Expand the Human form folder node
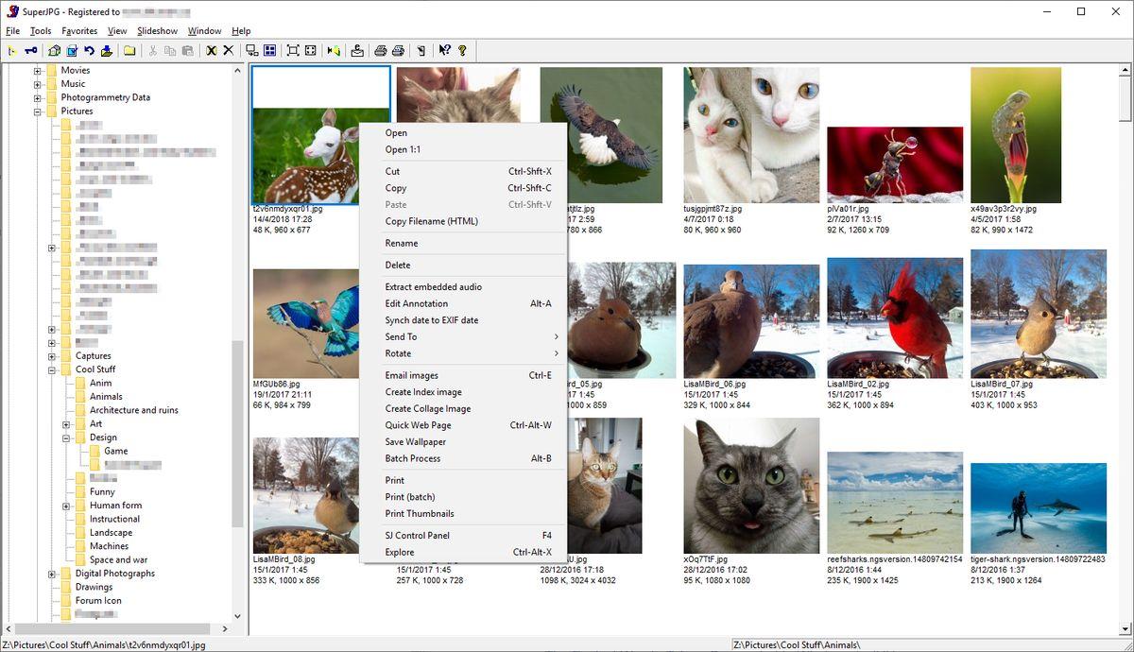Viewport: 1134px width, 652px height. coord(66,506)
